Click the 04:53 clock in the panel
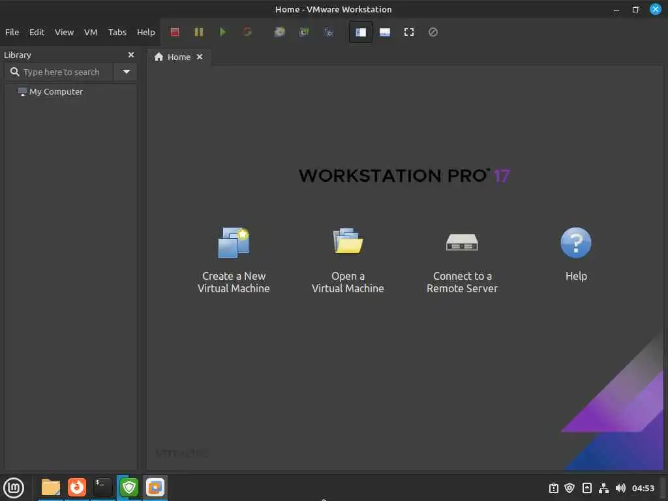The width and height of the screenshot is (668, 501). click(643, 488)
